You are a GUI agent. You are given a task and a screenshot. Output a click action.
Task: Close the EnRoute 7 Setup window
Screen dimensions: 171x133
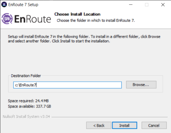[x=163, y=5]
